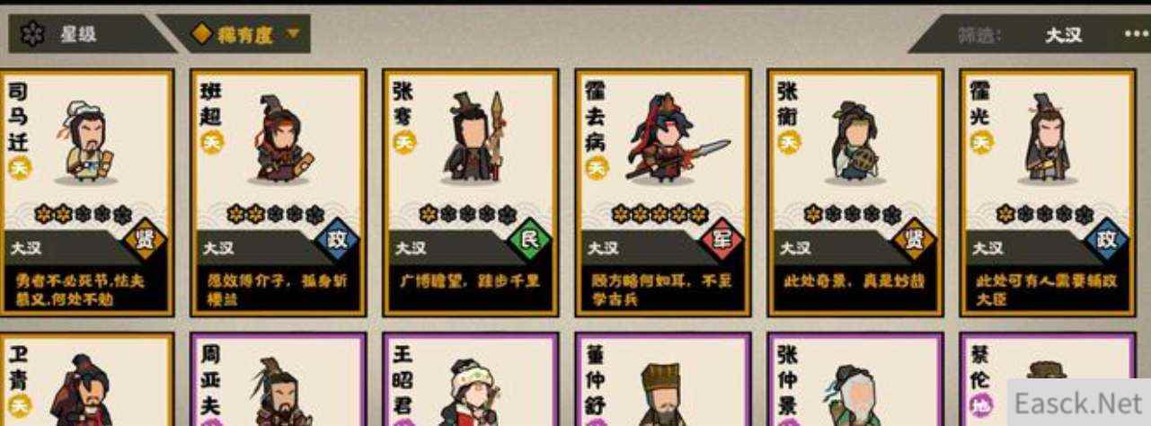Click the flower icon beside 星级

33,35
